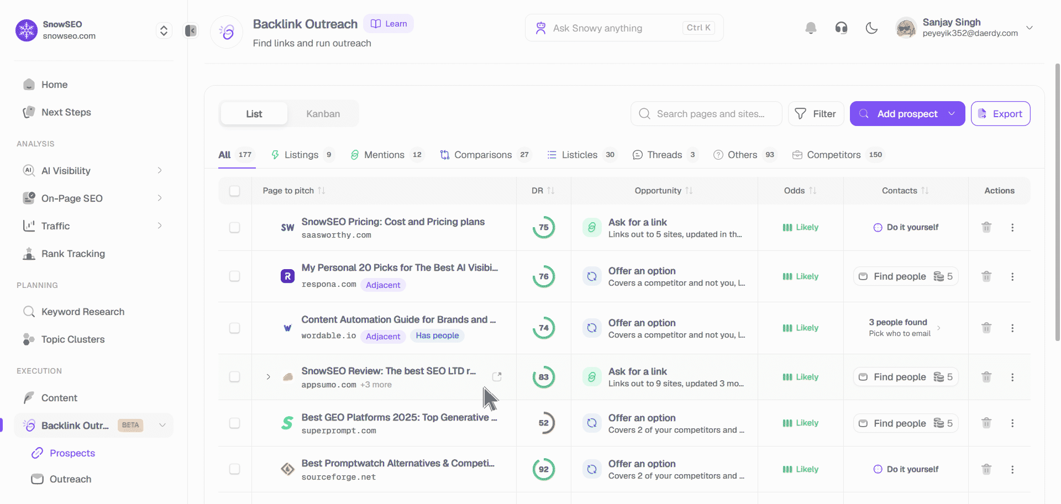Open user account menu chevron
The height and width of the screenshot is (504, 1061).
tap(1030, 28)
